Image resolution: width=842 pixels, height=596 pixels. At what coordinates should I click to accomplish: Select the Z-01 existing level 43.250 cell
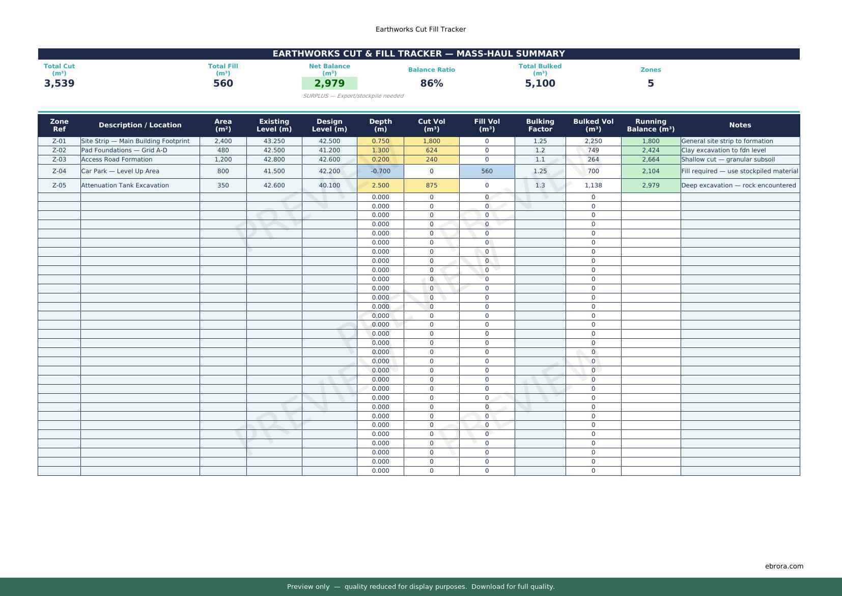274,141
